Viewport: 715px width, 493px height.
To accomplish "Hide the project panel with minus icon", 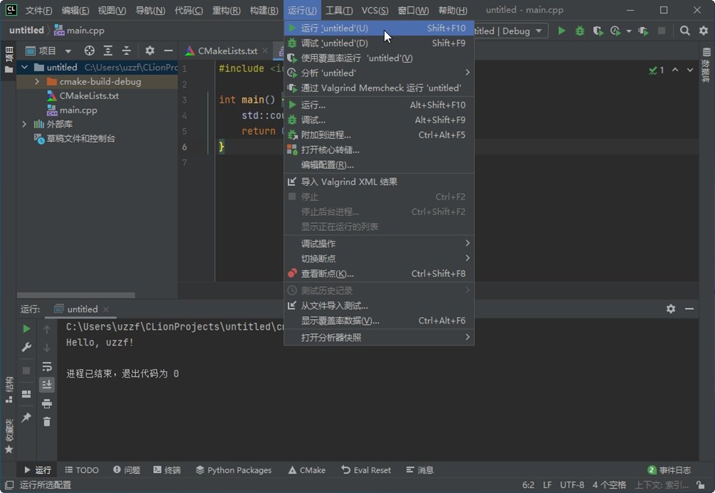I will click(168, 51).
